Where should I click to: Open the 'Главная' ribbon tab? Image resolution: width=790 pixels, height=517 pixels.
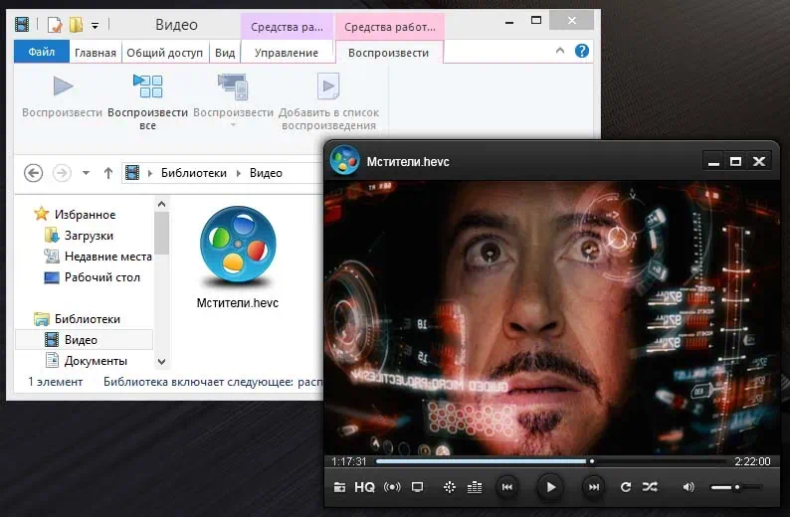(96, 53)
